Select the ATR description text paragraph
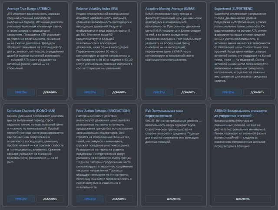Viewport: 278px width, 210px height. tap(36, 41)
